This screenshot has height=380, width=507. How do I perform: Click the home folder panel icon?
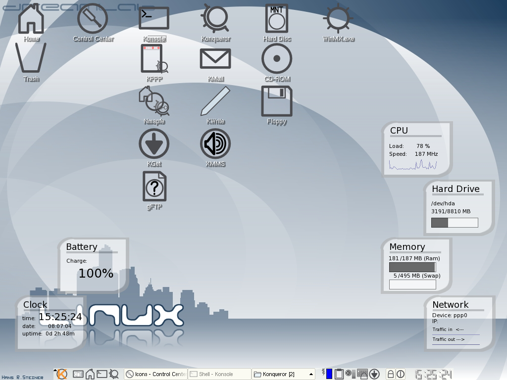point(90,374)
